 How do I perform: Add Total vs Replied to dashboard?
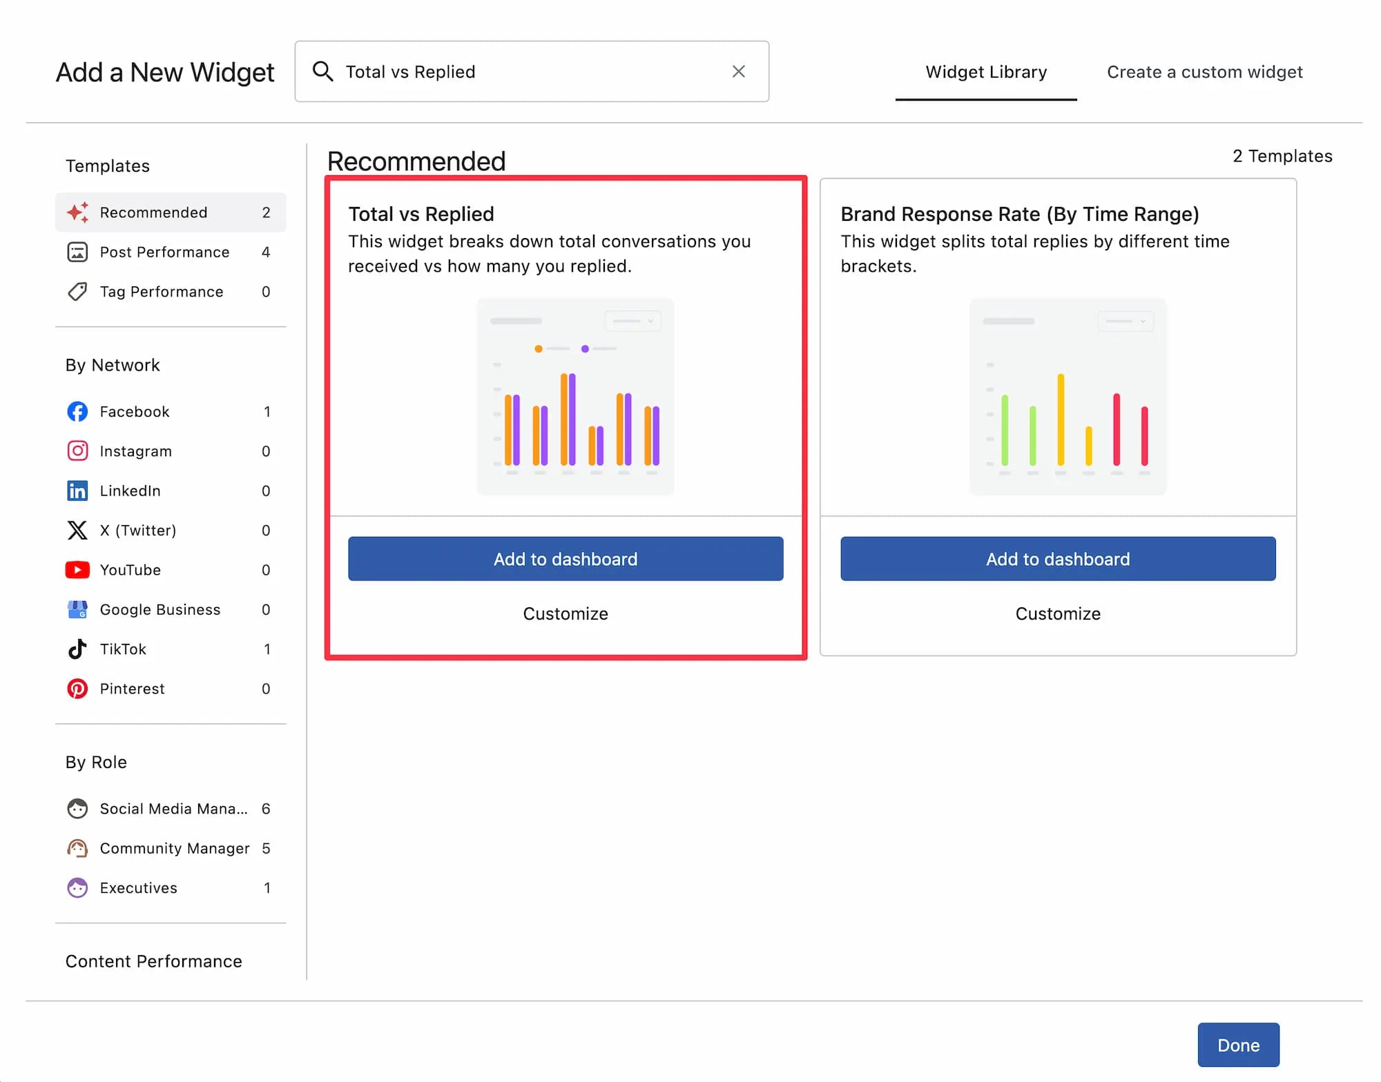[565, 559]
